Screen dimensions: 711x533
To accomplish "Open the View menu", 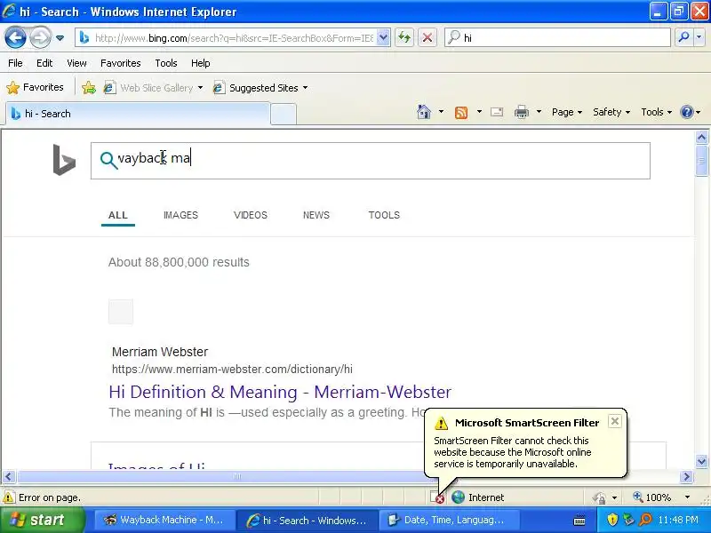I will point(76,63).
